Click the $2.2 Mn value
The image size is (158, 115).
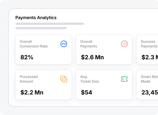click(32, 92)
